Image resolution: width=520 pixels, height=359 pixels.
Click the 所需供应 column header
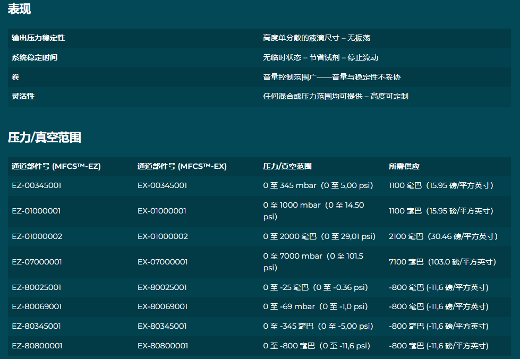tap(404, 166)
